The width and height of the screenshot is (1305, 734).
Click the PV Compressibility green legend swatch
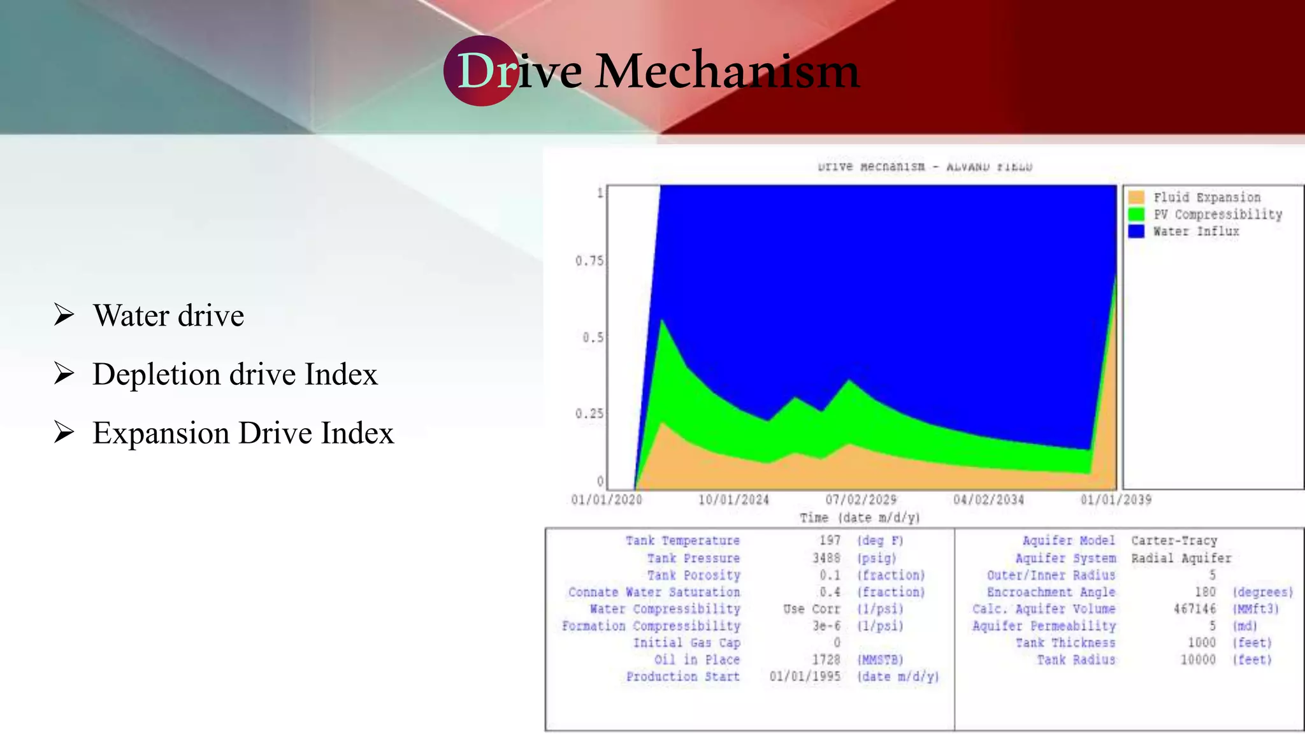coord(1136,214)
